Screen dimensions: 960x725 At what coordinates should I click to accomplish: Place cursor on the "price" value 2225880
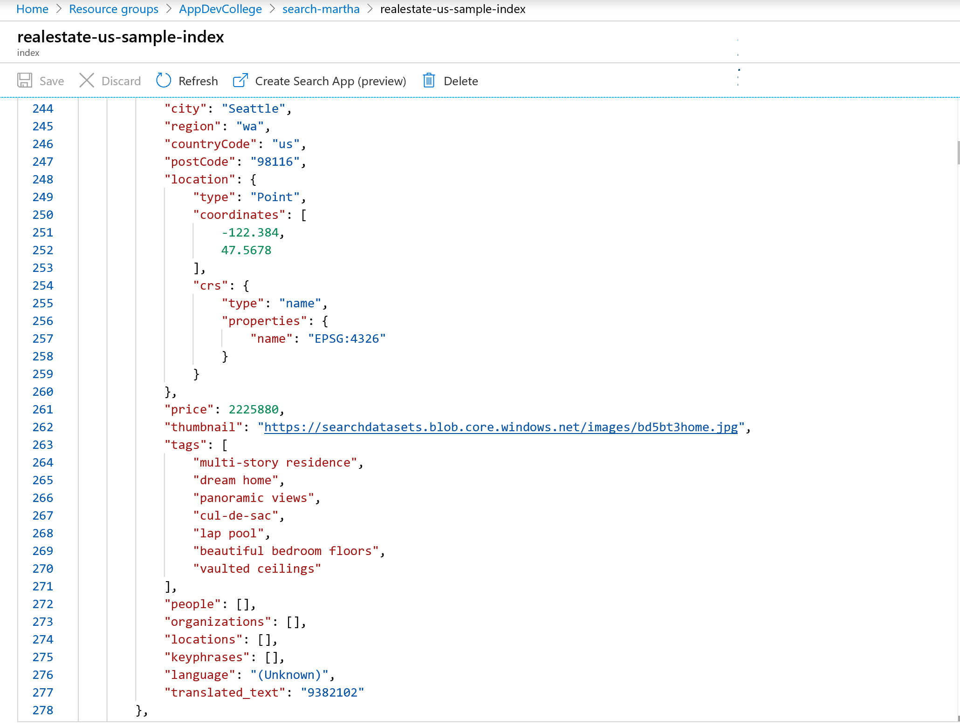click(x=254, y=409)
